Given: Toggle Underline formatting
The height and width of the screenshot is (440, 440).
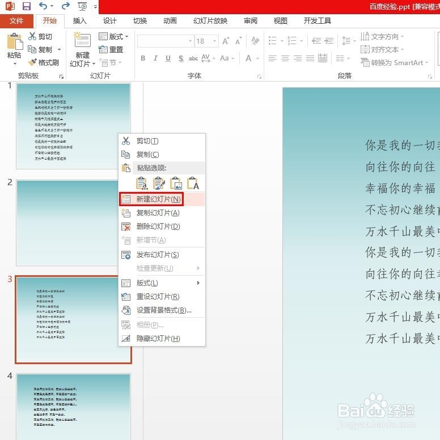Looking at the screenshot, I should [x=168, y=58].
